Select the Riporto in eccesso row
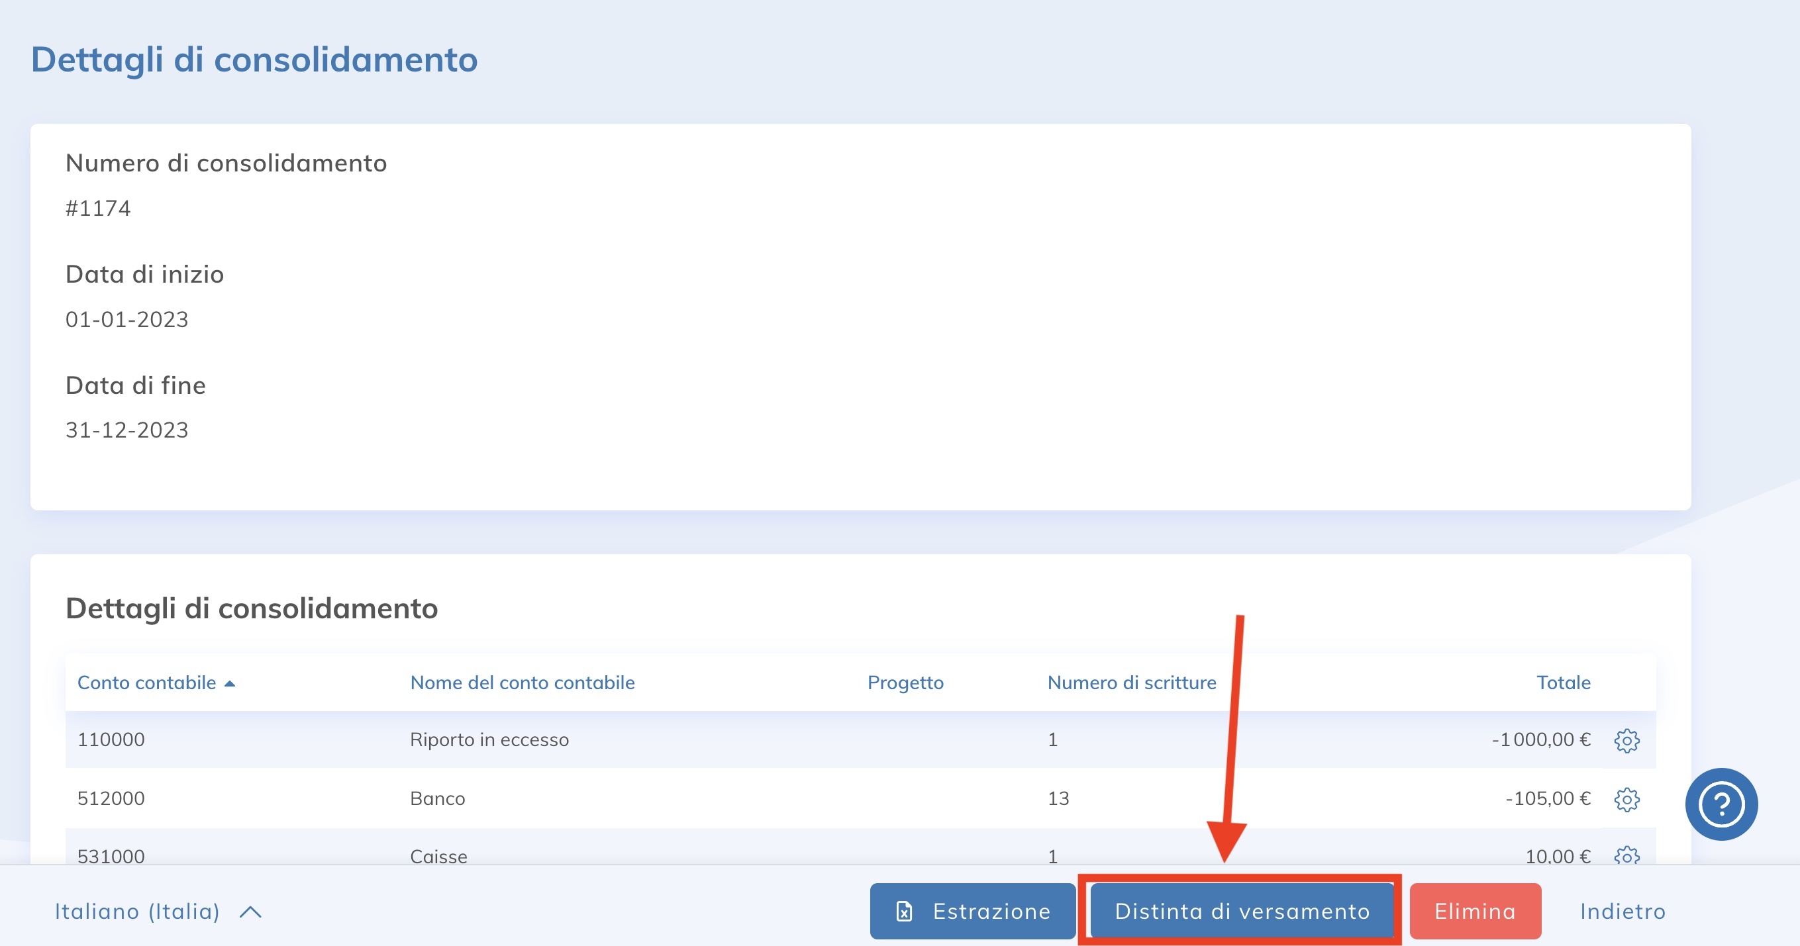The height and width of the screenshot is (946, 1800). (489, 739)
